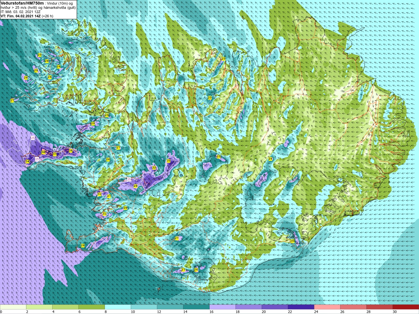Pick the 22–24 m/s dark indigo legend swatch
This screenshot has height=314, width=419.
(301, 307)
